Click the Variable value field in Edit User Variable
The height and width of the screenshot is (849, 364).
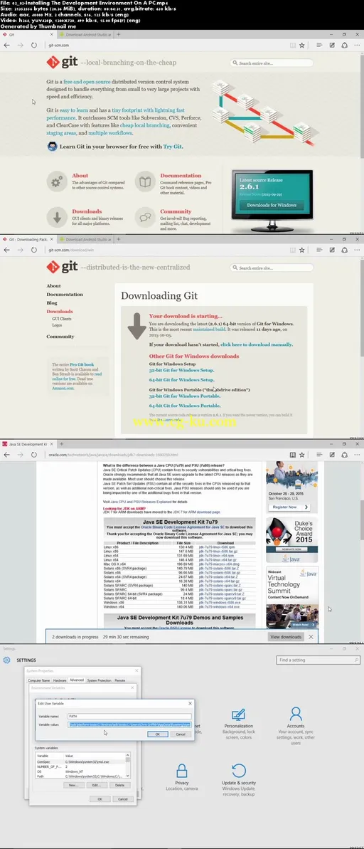coord(129,724)
